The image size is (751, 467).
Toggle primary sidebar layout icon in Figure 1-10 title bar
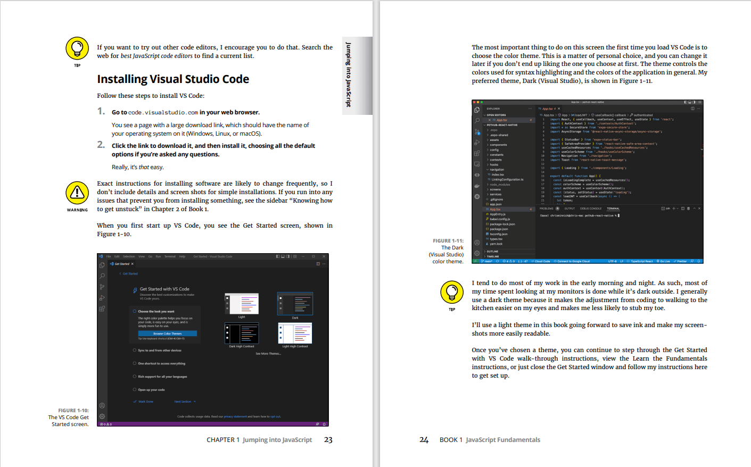pos(278,256)
